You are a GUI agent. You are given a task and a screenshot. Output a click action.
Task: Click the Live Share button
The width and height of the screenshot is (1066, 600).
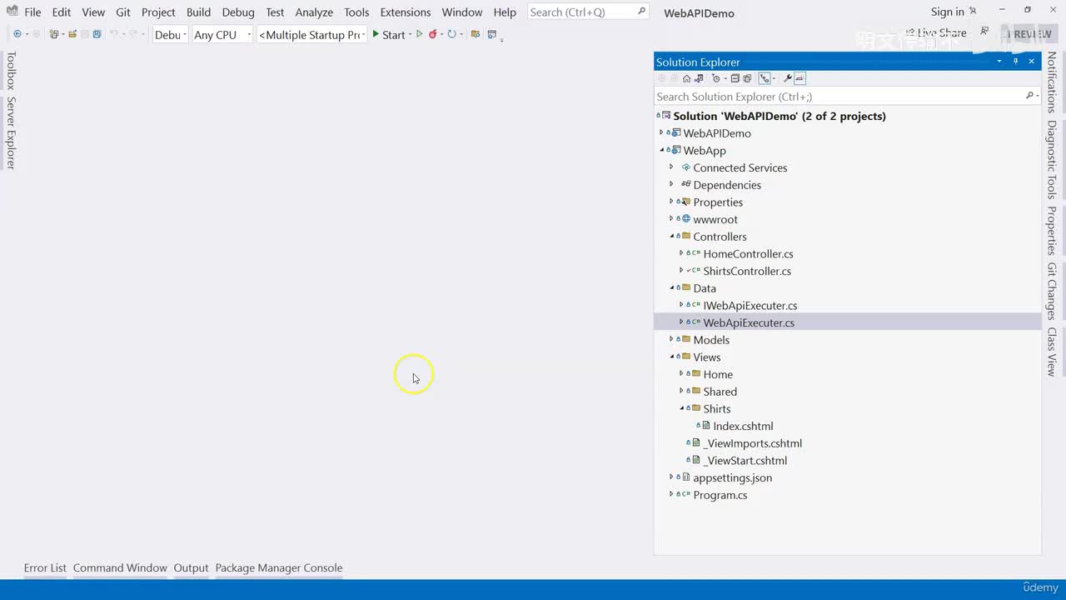coord(936,33)
